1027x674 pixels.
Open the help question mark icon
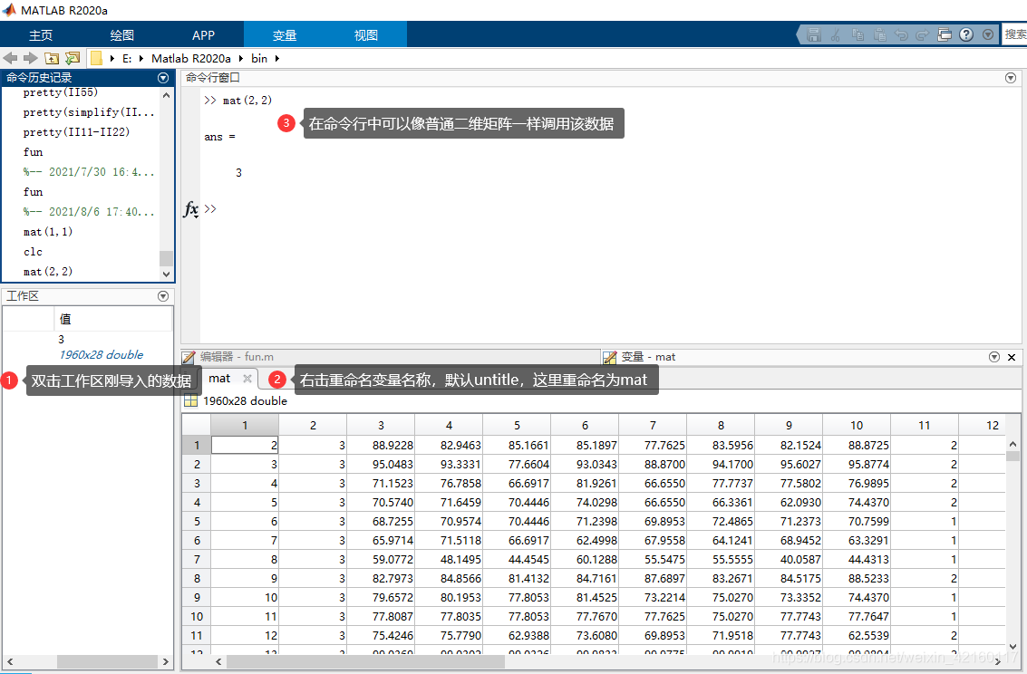[x=966, y=34]
